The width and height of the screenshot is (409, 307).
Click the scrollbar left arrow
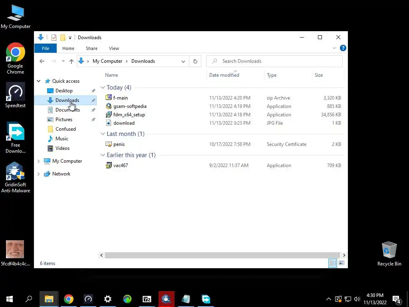pos(101,255)
